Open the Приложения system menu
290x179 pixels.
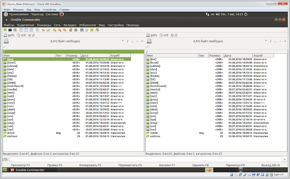pyautogui.click(x=19, y=14)
